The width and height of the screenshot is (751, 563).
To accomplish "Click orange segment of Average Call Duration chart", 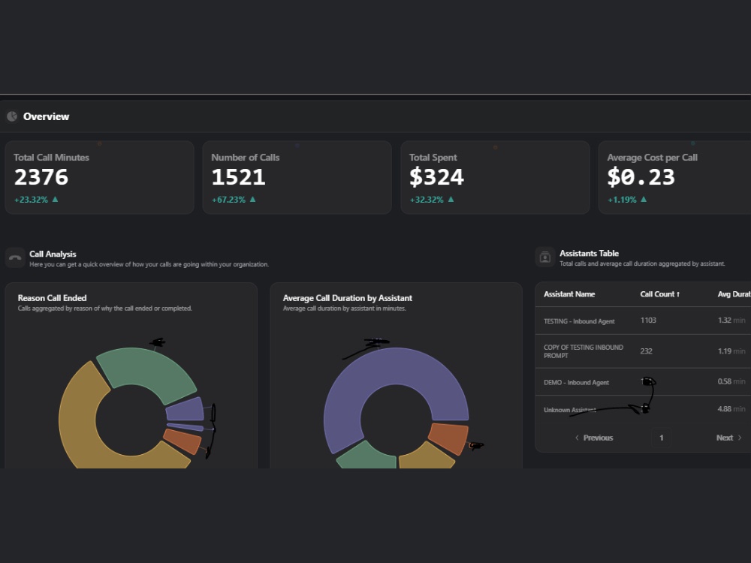I will point(448,438).
